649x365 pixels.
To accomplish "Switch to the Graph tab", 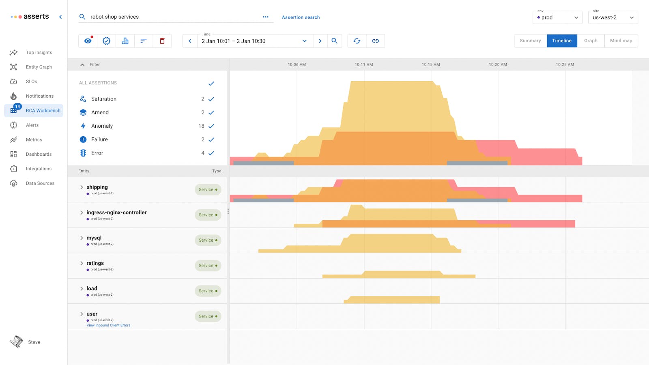I will [x=591, y=41].
